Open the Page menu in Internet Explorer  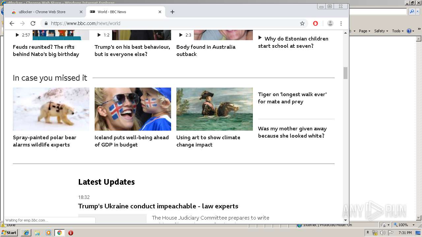(365, 31)
